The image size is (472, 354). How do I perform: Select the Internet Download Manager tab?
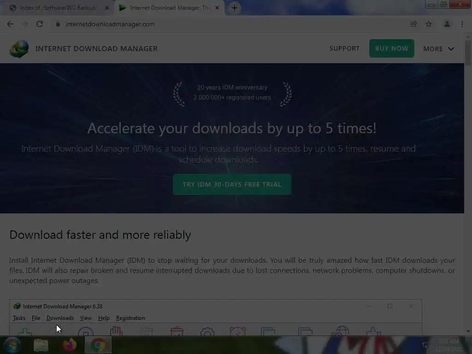pos(169,8)
